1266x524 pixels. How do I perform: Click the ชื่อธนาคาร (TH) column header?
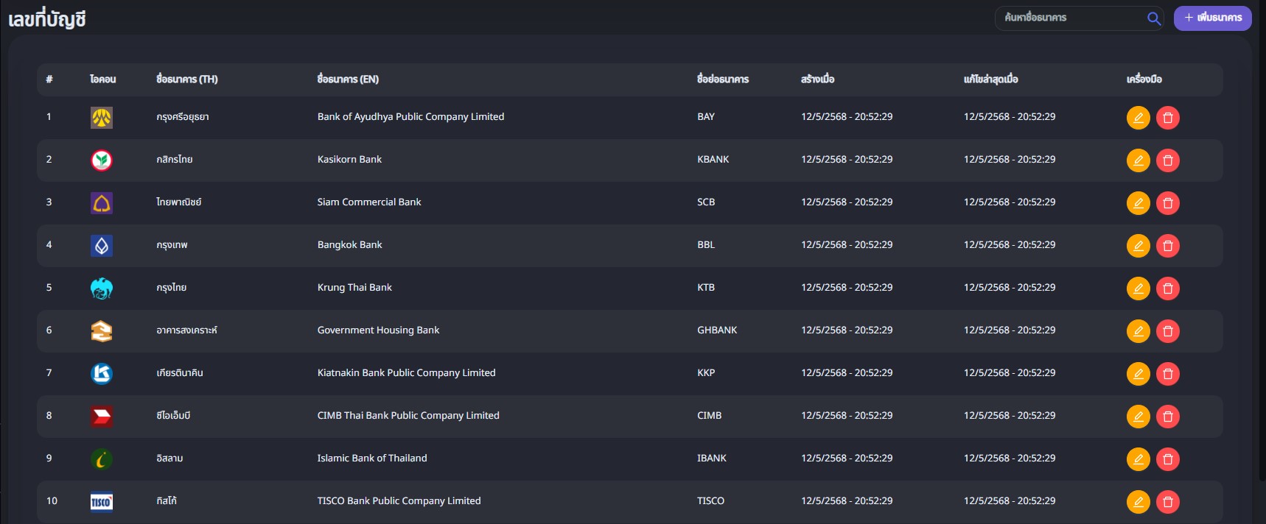187,79
